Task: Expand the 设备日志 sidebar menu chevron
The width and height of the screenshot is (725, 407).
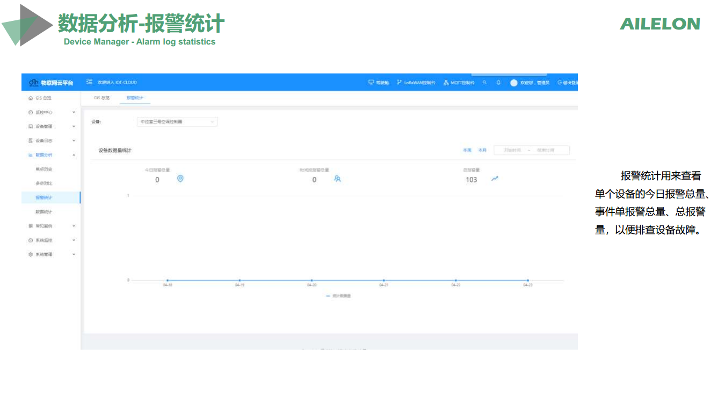Action: click(x=74, y=140)
